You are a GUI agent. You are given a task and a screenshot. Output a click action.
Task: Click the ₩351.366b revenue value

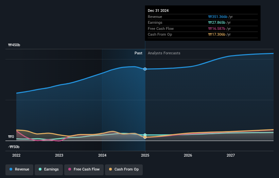(x=218, y=17)
